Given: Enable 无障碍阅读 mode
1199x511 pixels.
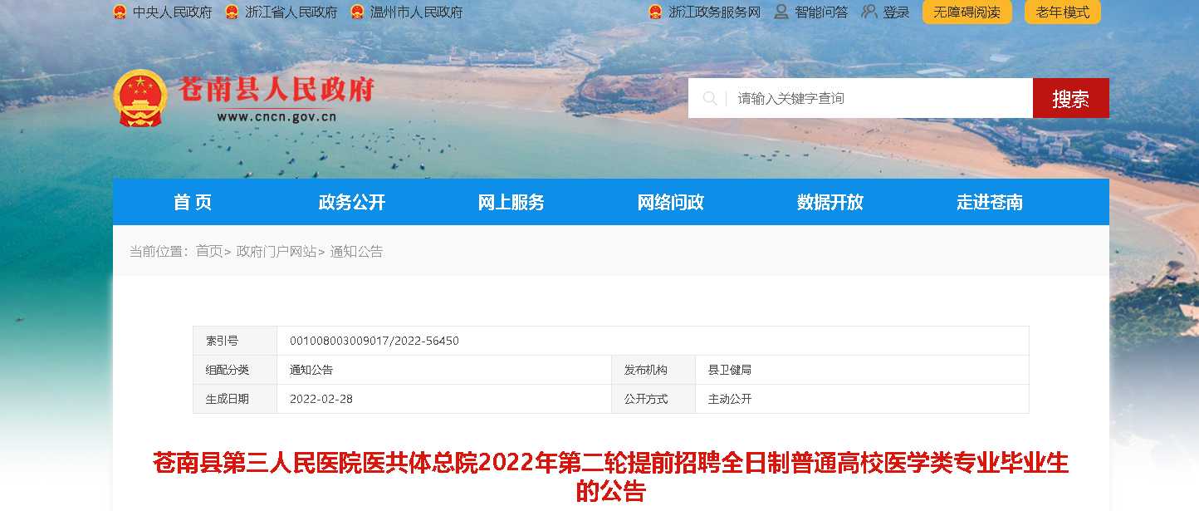Looking at the screenshot, I should 967,12.
